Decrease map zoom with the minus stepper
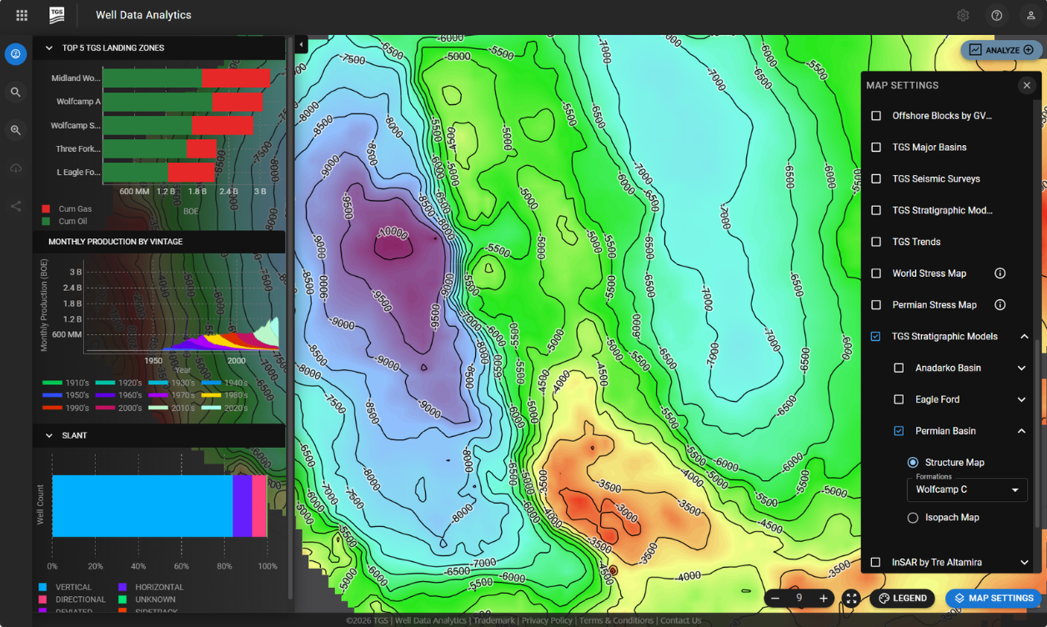The height and width of the screenshot is (627, 1047). pyautogui.click(x=774, y=598)
